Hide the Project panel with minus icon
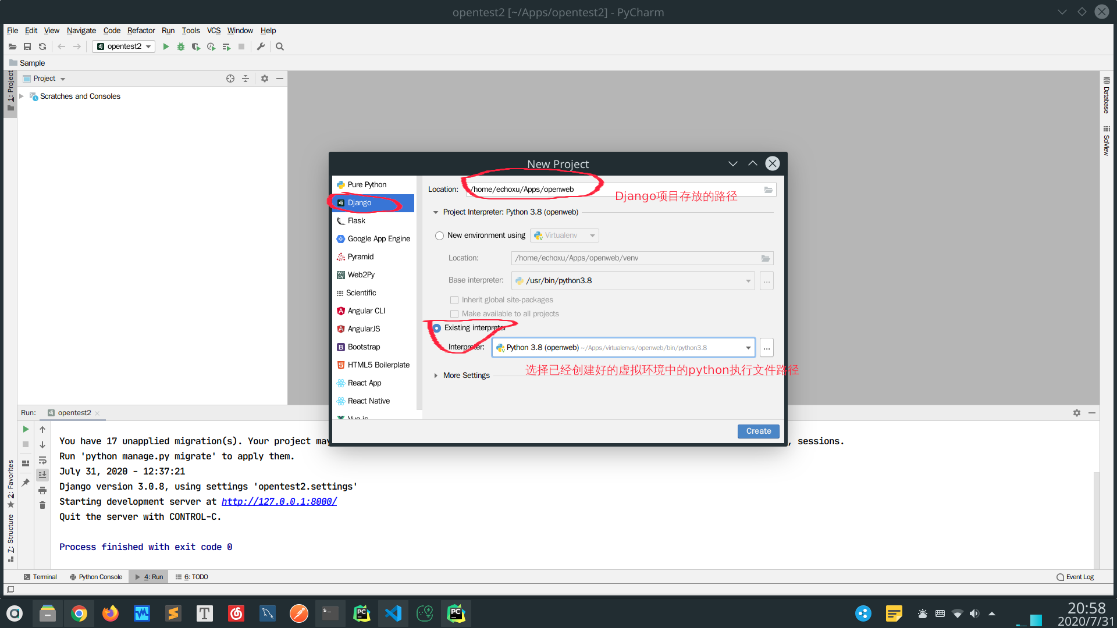 280,78
